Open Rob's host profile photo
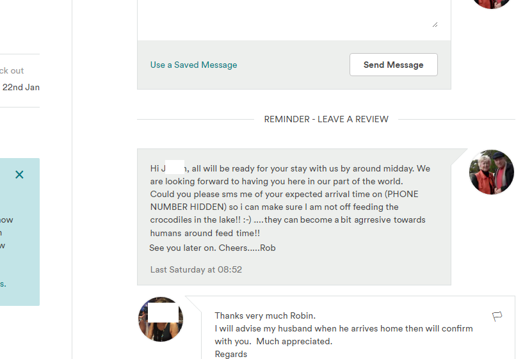This screenshot has height=359, width=532. (x=492, y=172)
